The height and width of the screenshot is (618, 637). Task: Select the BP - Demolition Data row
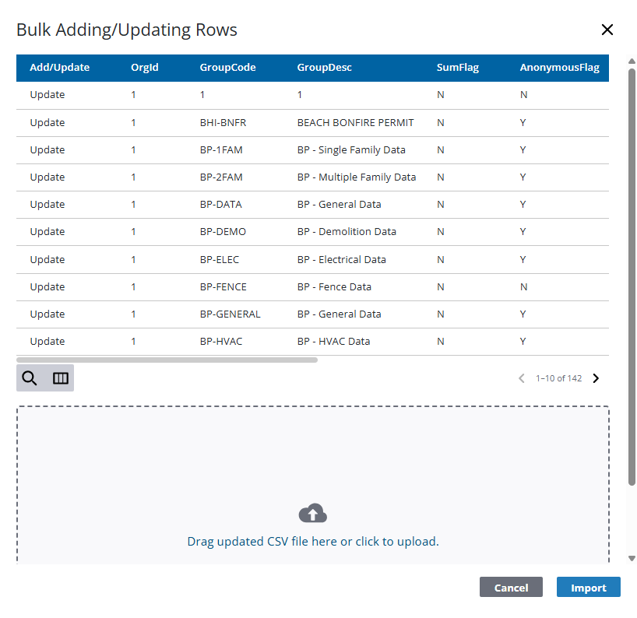[x=347, y=232]
